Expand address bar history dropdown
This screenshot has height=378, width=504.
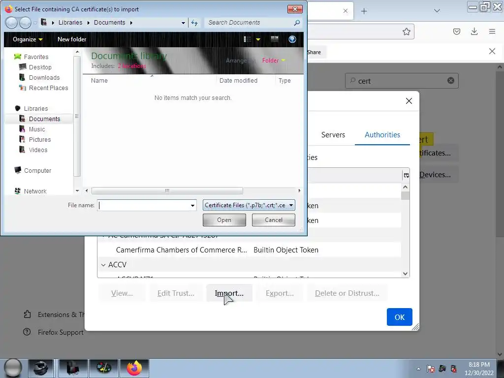tap(183, 23)
